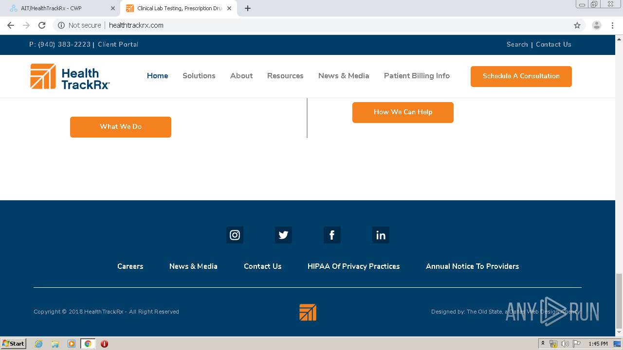Open the Home nav item

click(158, 76)
